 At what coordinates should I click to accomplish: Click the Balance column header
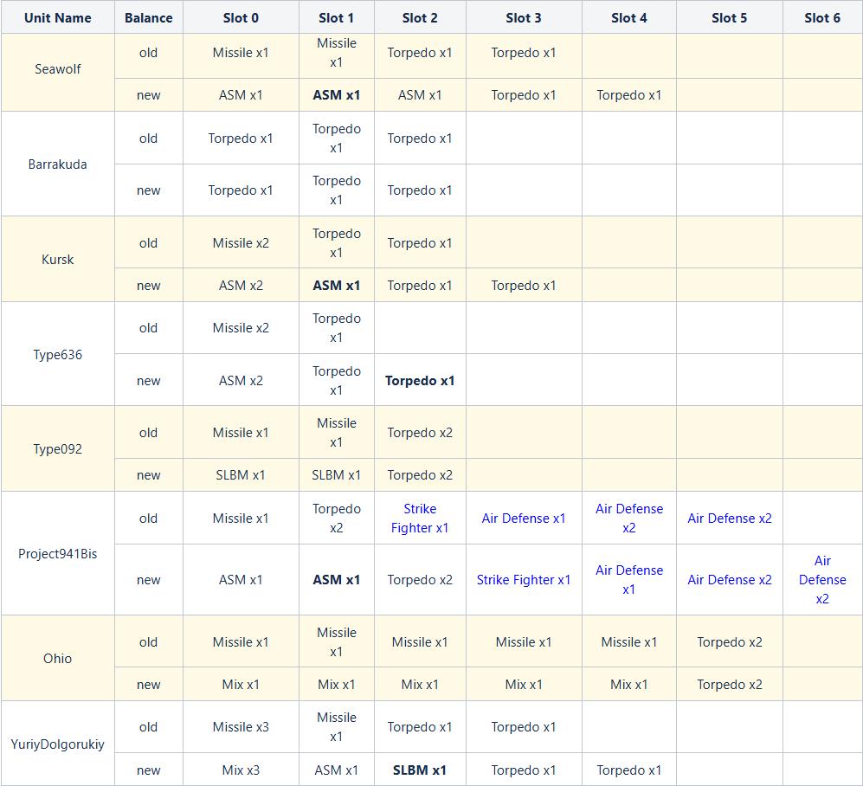[x=149, y=17]
